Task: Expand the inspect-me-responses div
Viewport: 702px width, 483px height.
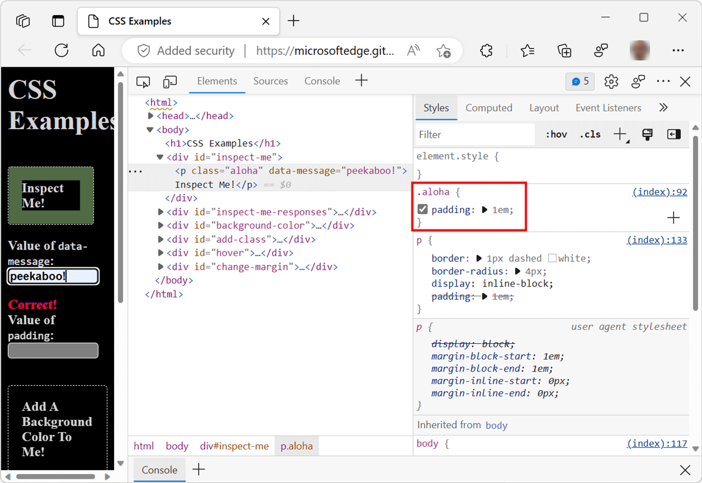Action: pyautogui.click(x=161, y=212)
